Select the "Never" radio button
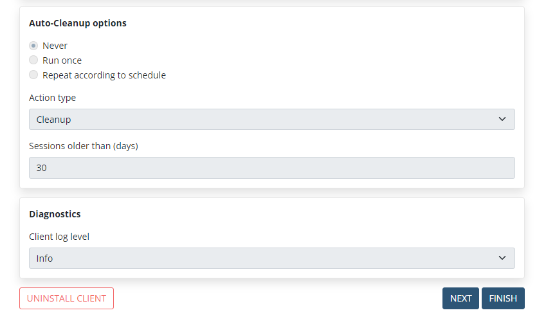The width and height of the screenshot is (546, 317). click(33, 46)
